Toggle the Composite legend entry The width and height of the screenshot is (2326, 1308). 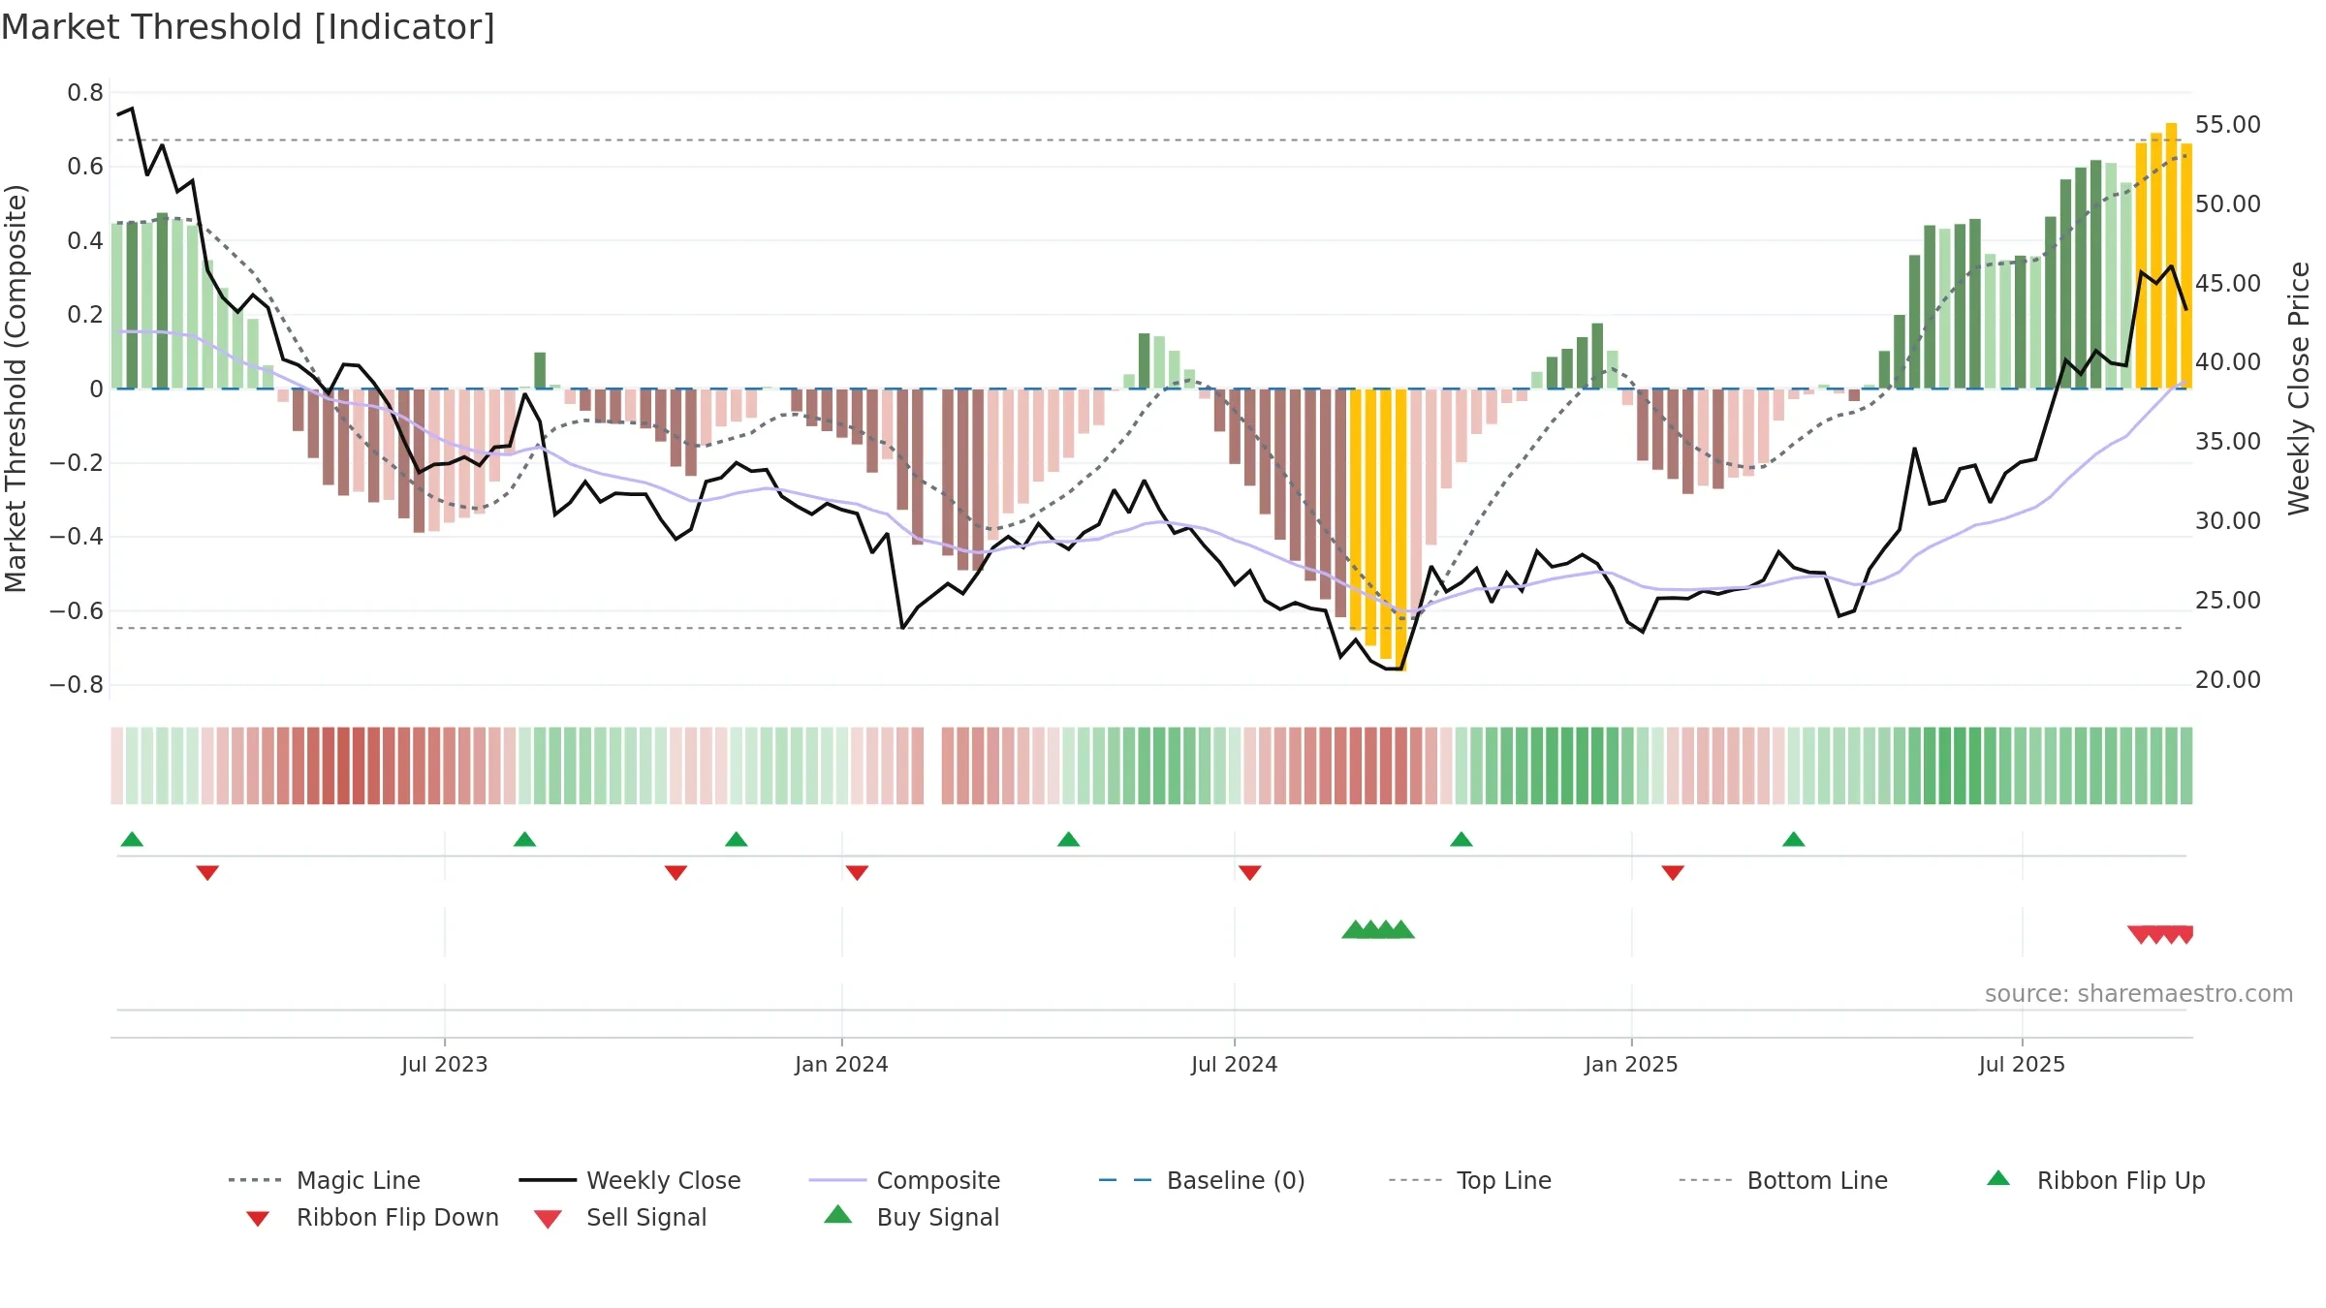pyautogui.click(x=904, y=1180)
